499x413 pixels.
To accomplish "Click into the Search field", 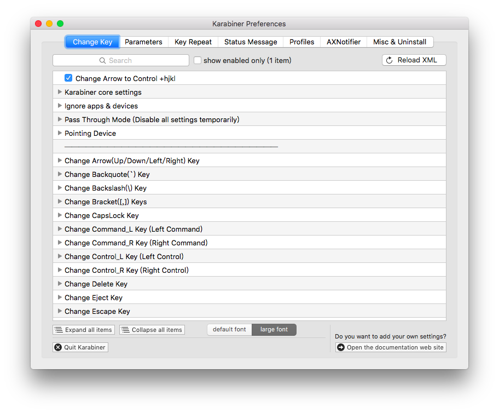I will pos(121,61).
